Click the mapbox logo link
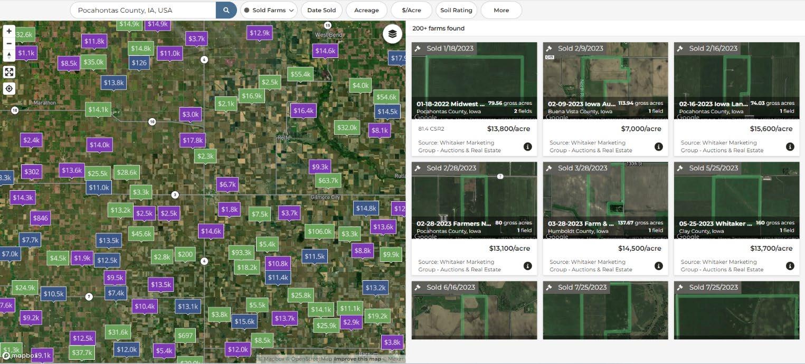Viewport: 805px width, 364px height. click(x=20, y=356)
